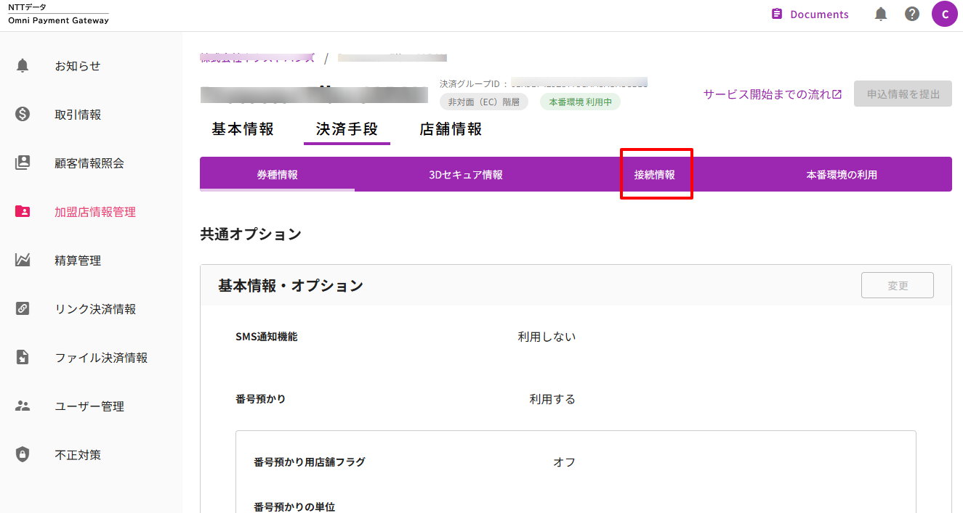Click 番号預かり label

click(x=261, y=399)
